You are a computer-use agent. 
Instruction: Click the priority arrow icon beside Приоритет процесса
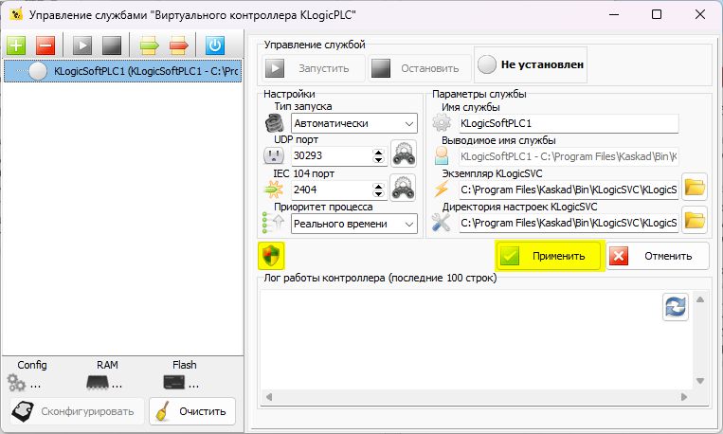[274, 223]
